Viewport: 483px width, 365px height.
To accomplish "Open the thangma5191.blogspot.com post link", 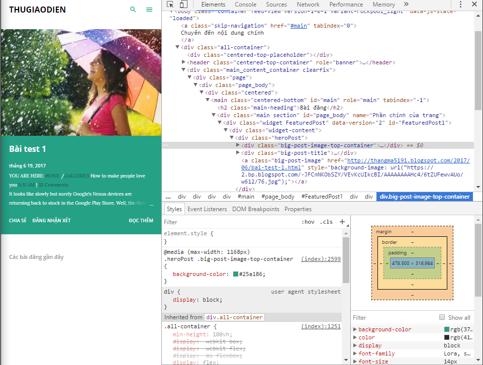I will [409, 160].
